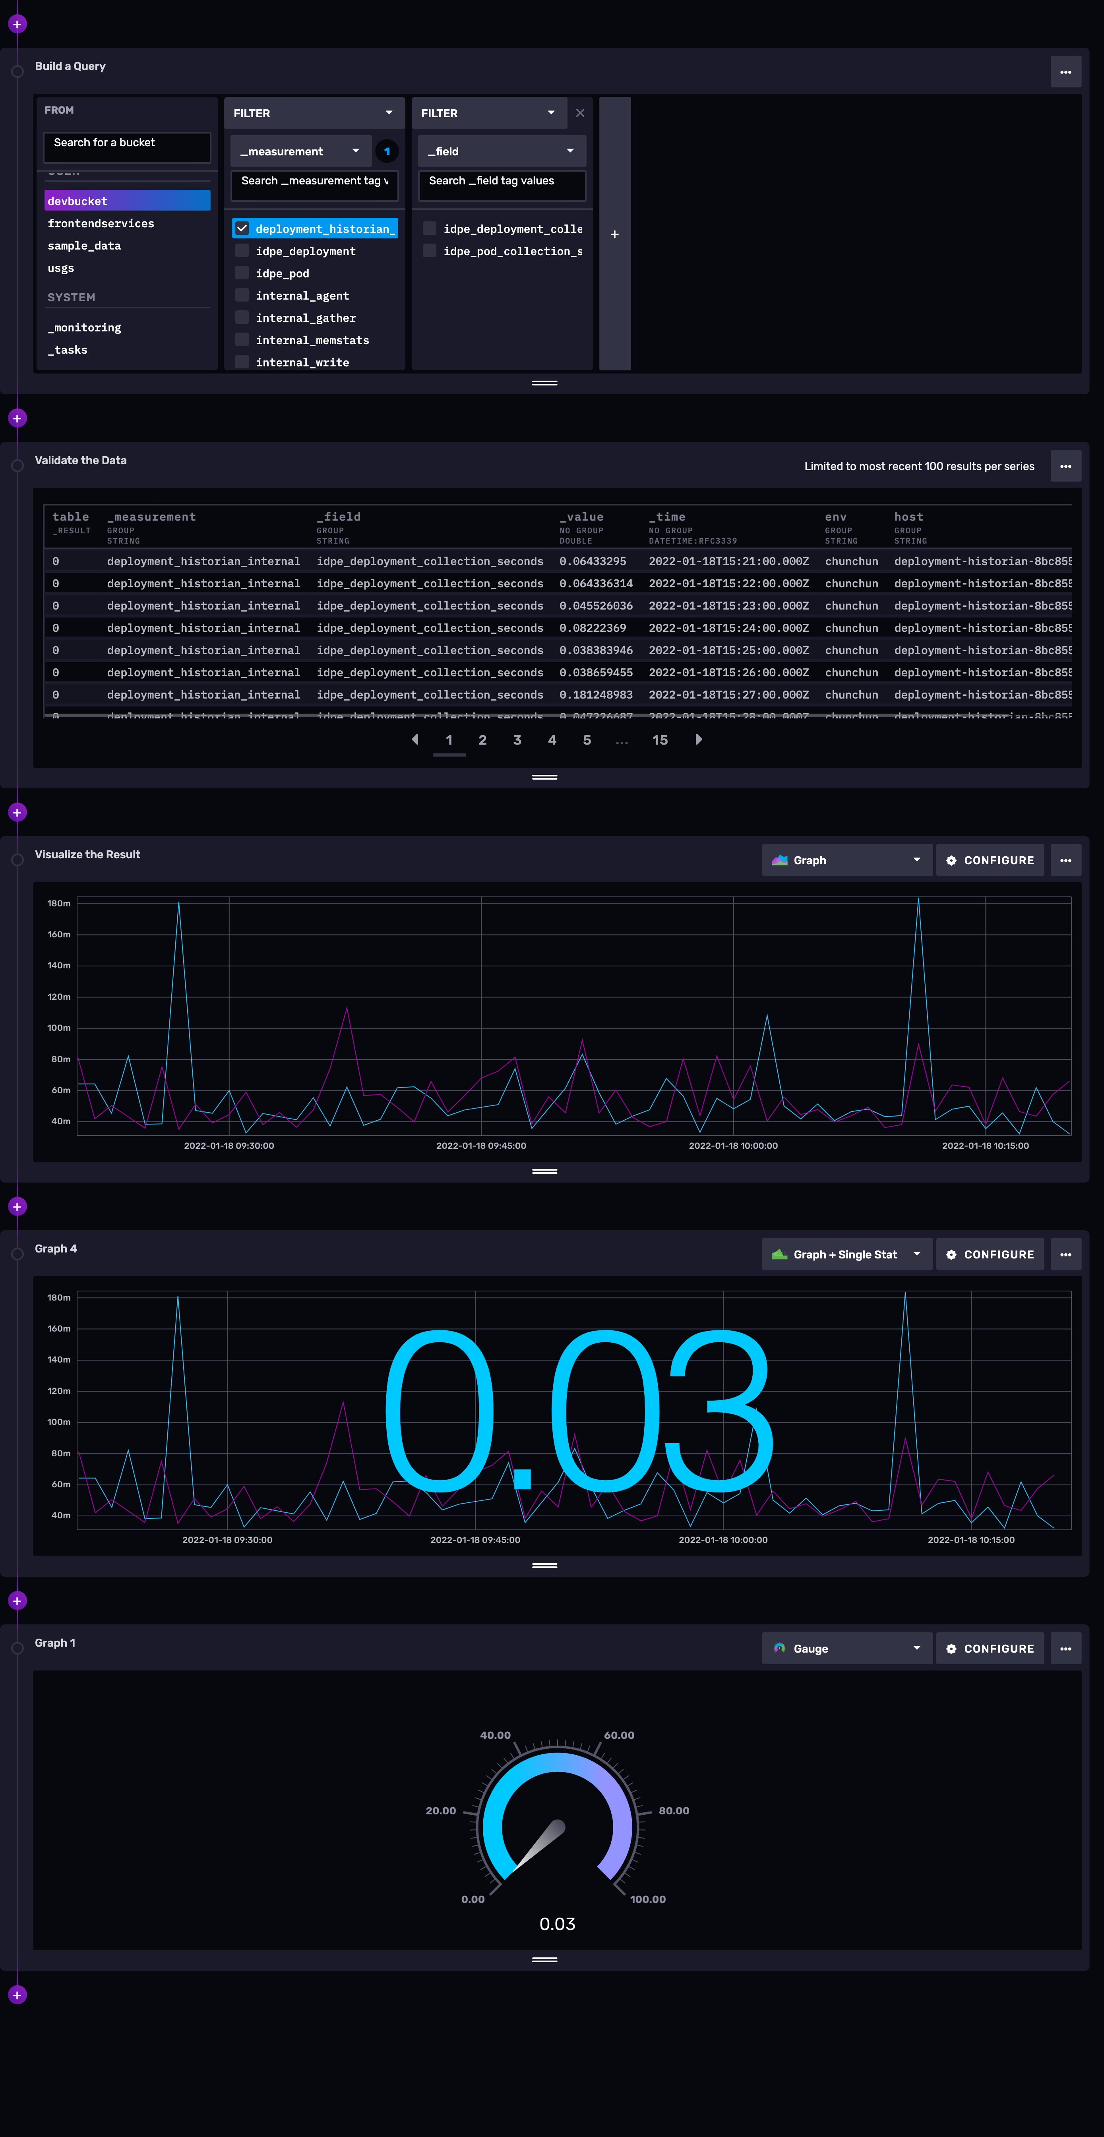This screenshot has width=1104, height=2137.
Task: Check the idpe_pod measurement checkbox
Action: (x=242, y=273)
